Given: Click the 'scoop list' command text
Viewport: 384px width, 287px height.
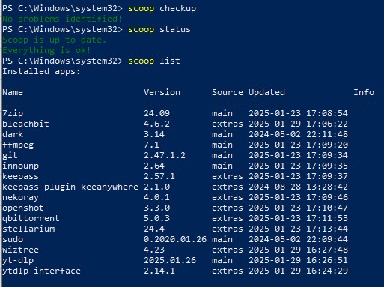Looking at the screenshot, I should [x=154, y=61].
